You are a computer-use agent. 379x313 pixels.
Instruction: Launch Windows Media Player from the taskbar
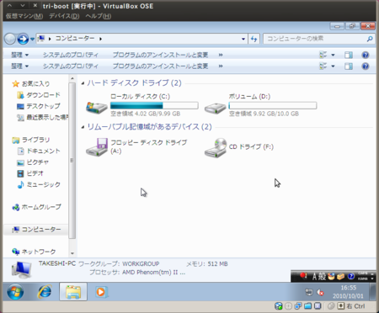pos(101,292)
